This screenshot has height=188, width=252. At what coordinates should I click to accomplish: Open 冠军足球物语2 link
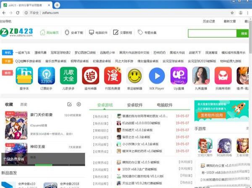(60, 52)
